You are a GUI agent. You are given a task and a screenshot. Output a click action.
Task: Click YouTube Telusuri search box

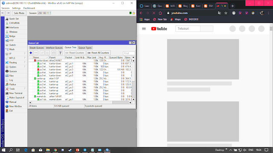[x=188, y=28]
